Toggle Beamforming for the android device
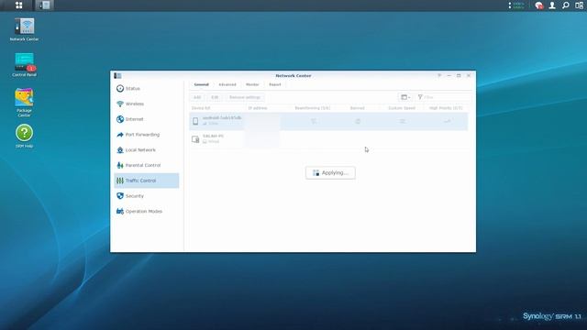Viewport: 587px width, 330px height. [314, 121]
